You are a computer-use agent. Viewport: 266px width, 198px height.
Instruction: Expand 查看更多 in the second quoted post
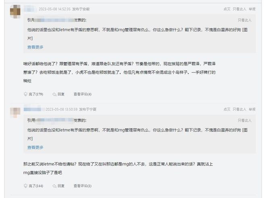point(35,147)
